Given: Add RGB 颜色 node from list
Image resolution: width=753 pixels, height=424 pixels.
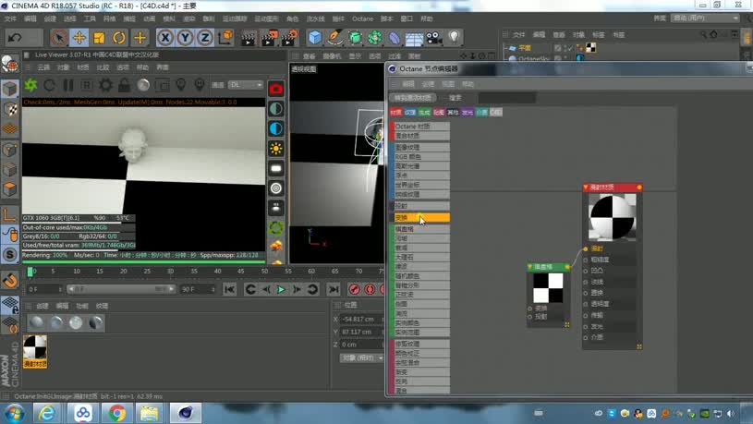Looking at the screenshot, I should [x=420, y=156].
